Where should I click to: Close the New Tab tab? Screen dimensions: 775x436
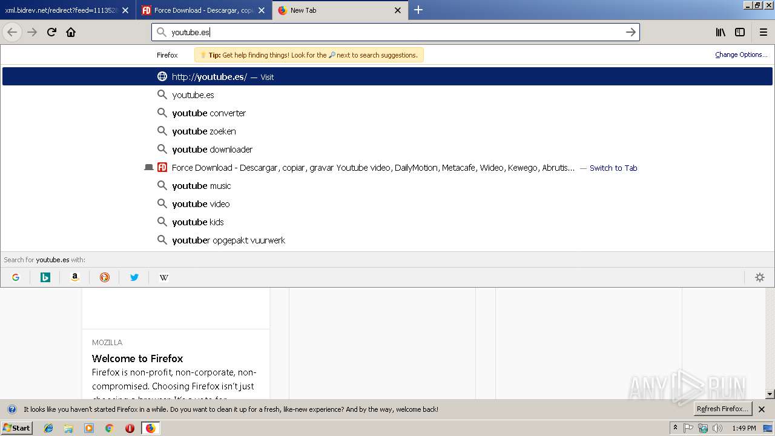click(x=398, y=10)
